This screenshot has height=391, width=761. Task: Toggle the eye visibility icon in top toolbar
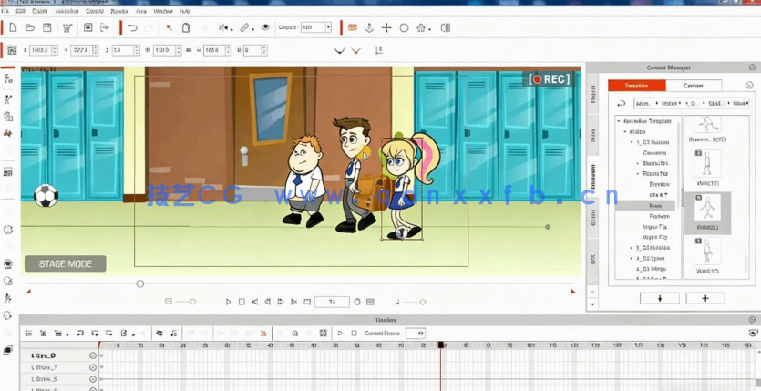(x=265, y=27)
